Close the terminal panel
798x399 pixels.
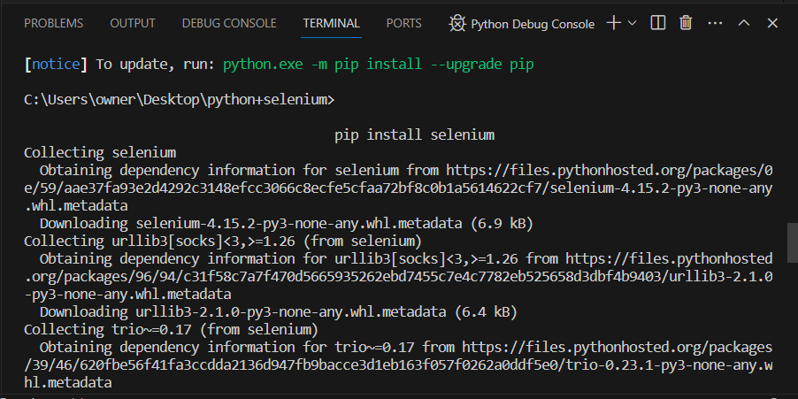point(772,23)
